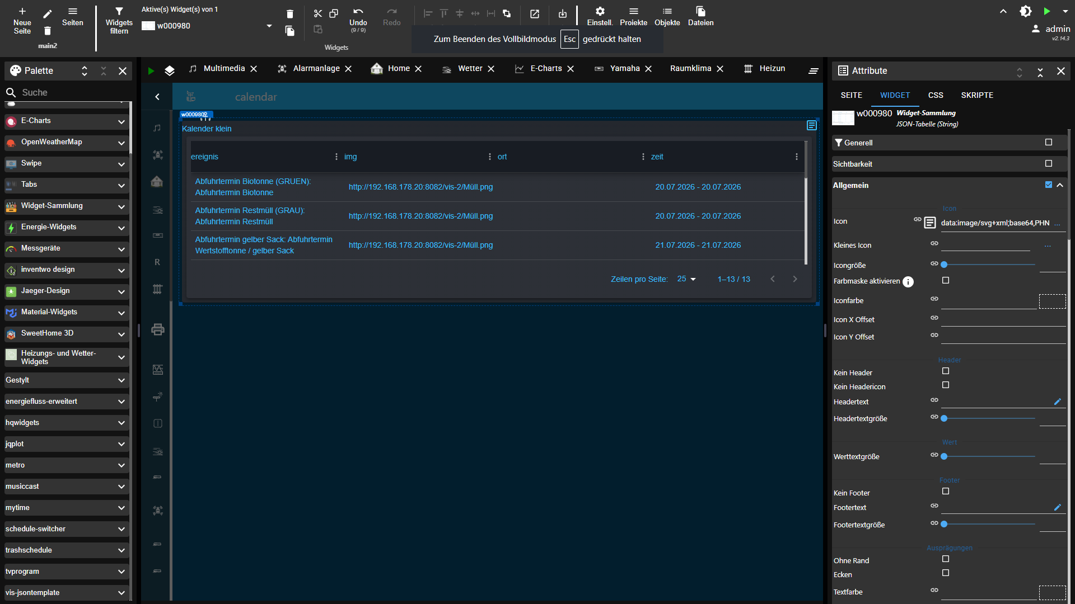
Task: Uncheck the Allgemein section checkbox
Action: pos(1049,185)
